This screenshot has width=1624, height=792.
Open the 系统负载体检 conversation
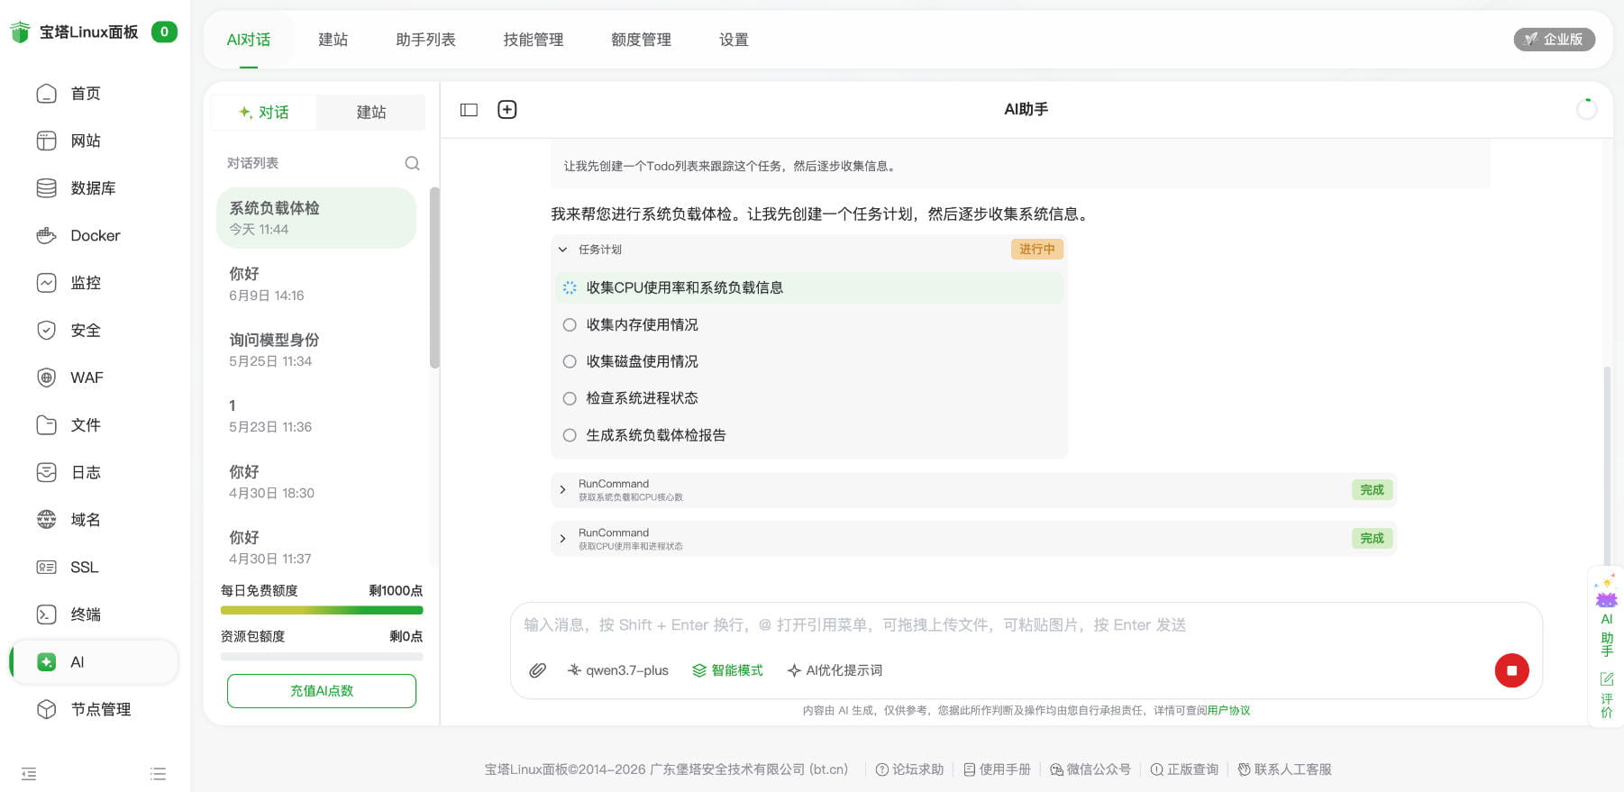(316, 218)
